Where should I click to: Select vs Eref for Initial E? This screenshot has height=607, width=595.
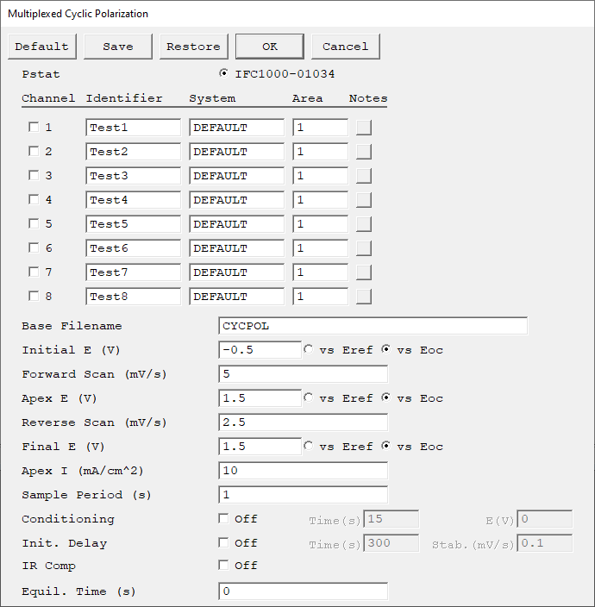pyautogui.click(x=309, y=349)
